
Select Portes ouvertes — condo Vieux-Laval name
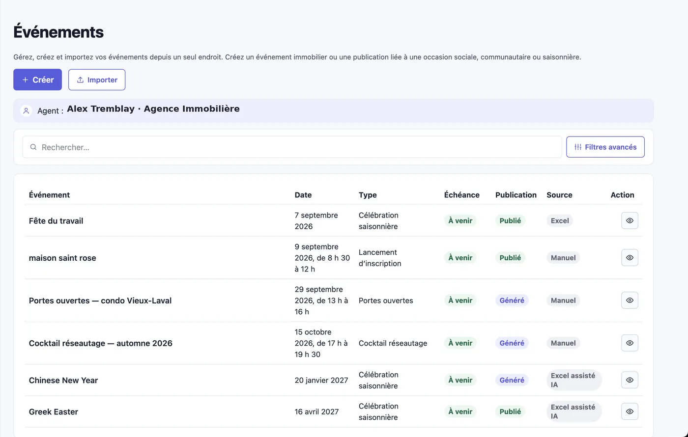[100, 300]
